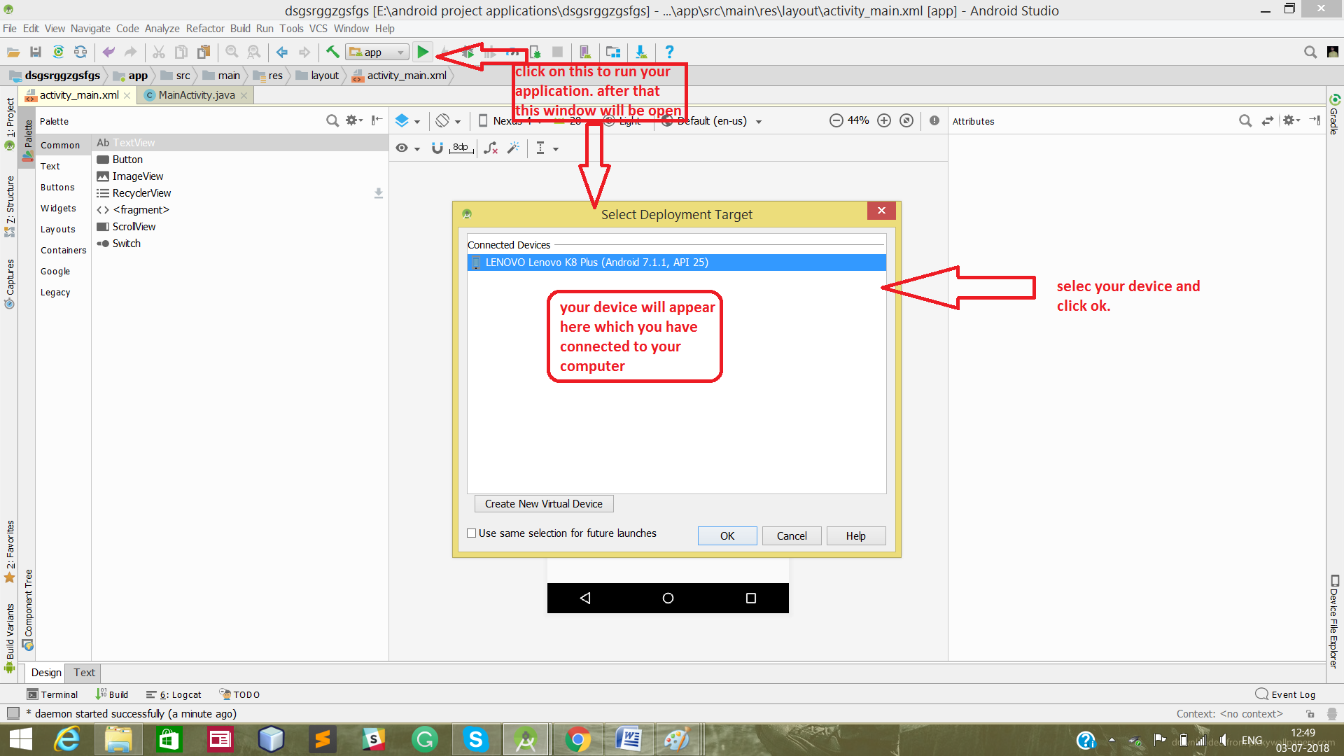The width and height of the screenshot is (1344, 756).
Task: Click OK in Select Deployment Target dialog
Action: click(727, 535)
